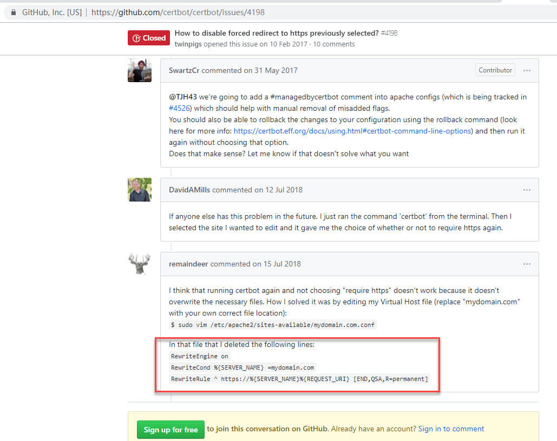557x441 pixels.
Task: Click the Sign up for free button
Action: click(171, 429)
